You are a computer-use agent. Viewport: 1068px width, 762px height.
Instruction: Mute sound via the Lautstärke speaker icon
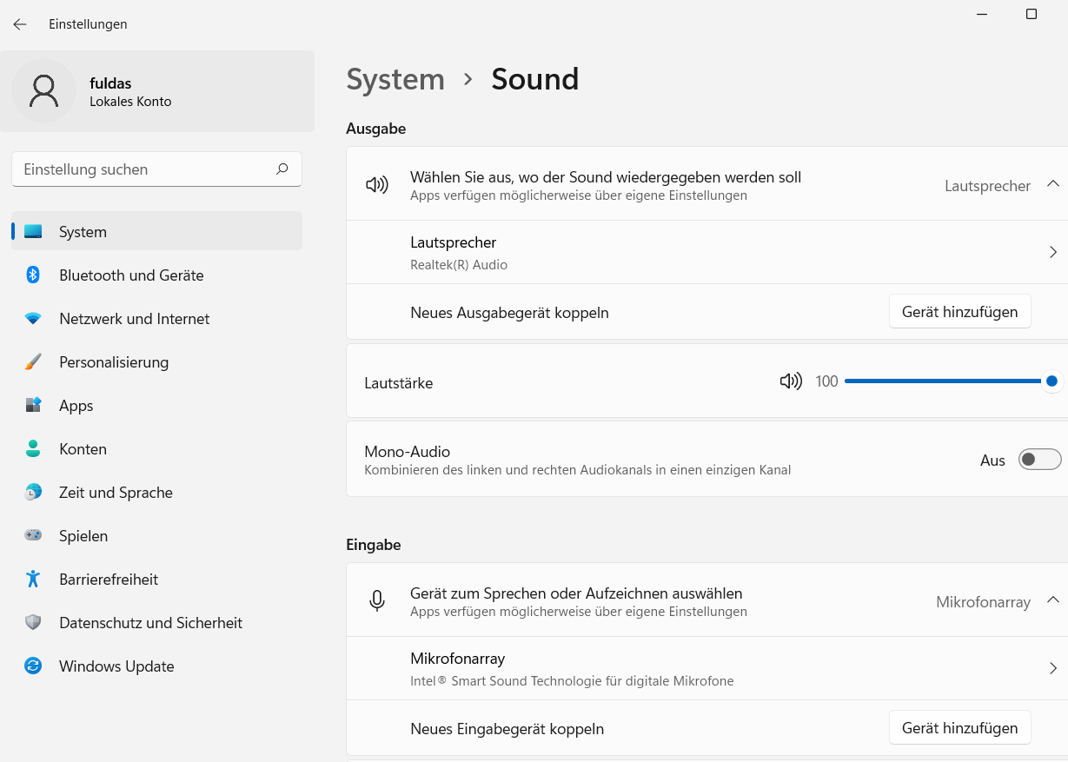791,381
